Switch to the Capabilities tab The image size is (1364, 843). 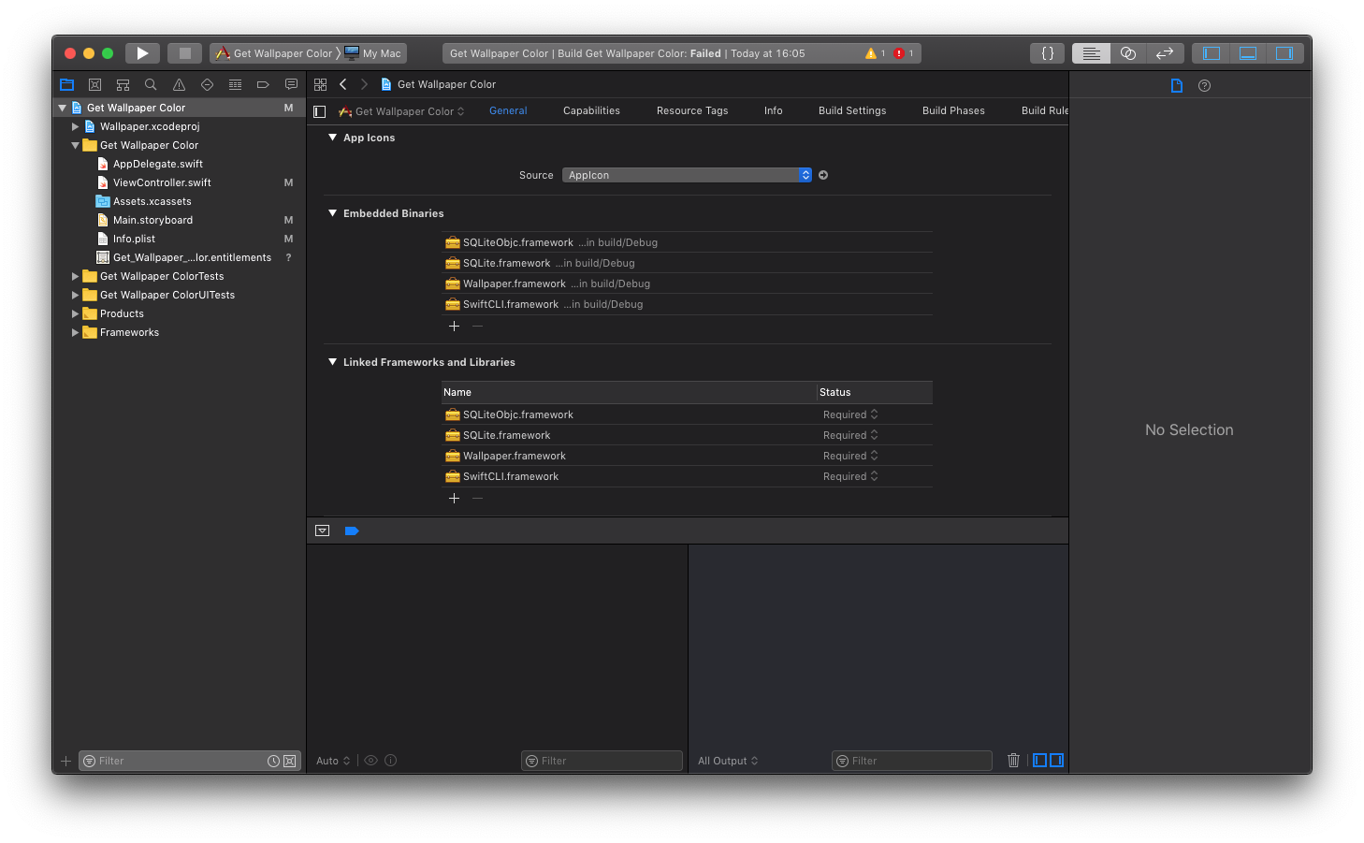(x=591, y=110)
